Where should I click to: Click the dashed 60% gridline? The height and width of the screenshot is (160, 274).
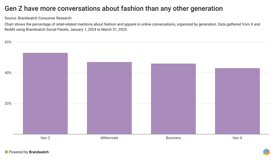click(161, 42)
